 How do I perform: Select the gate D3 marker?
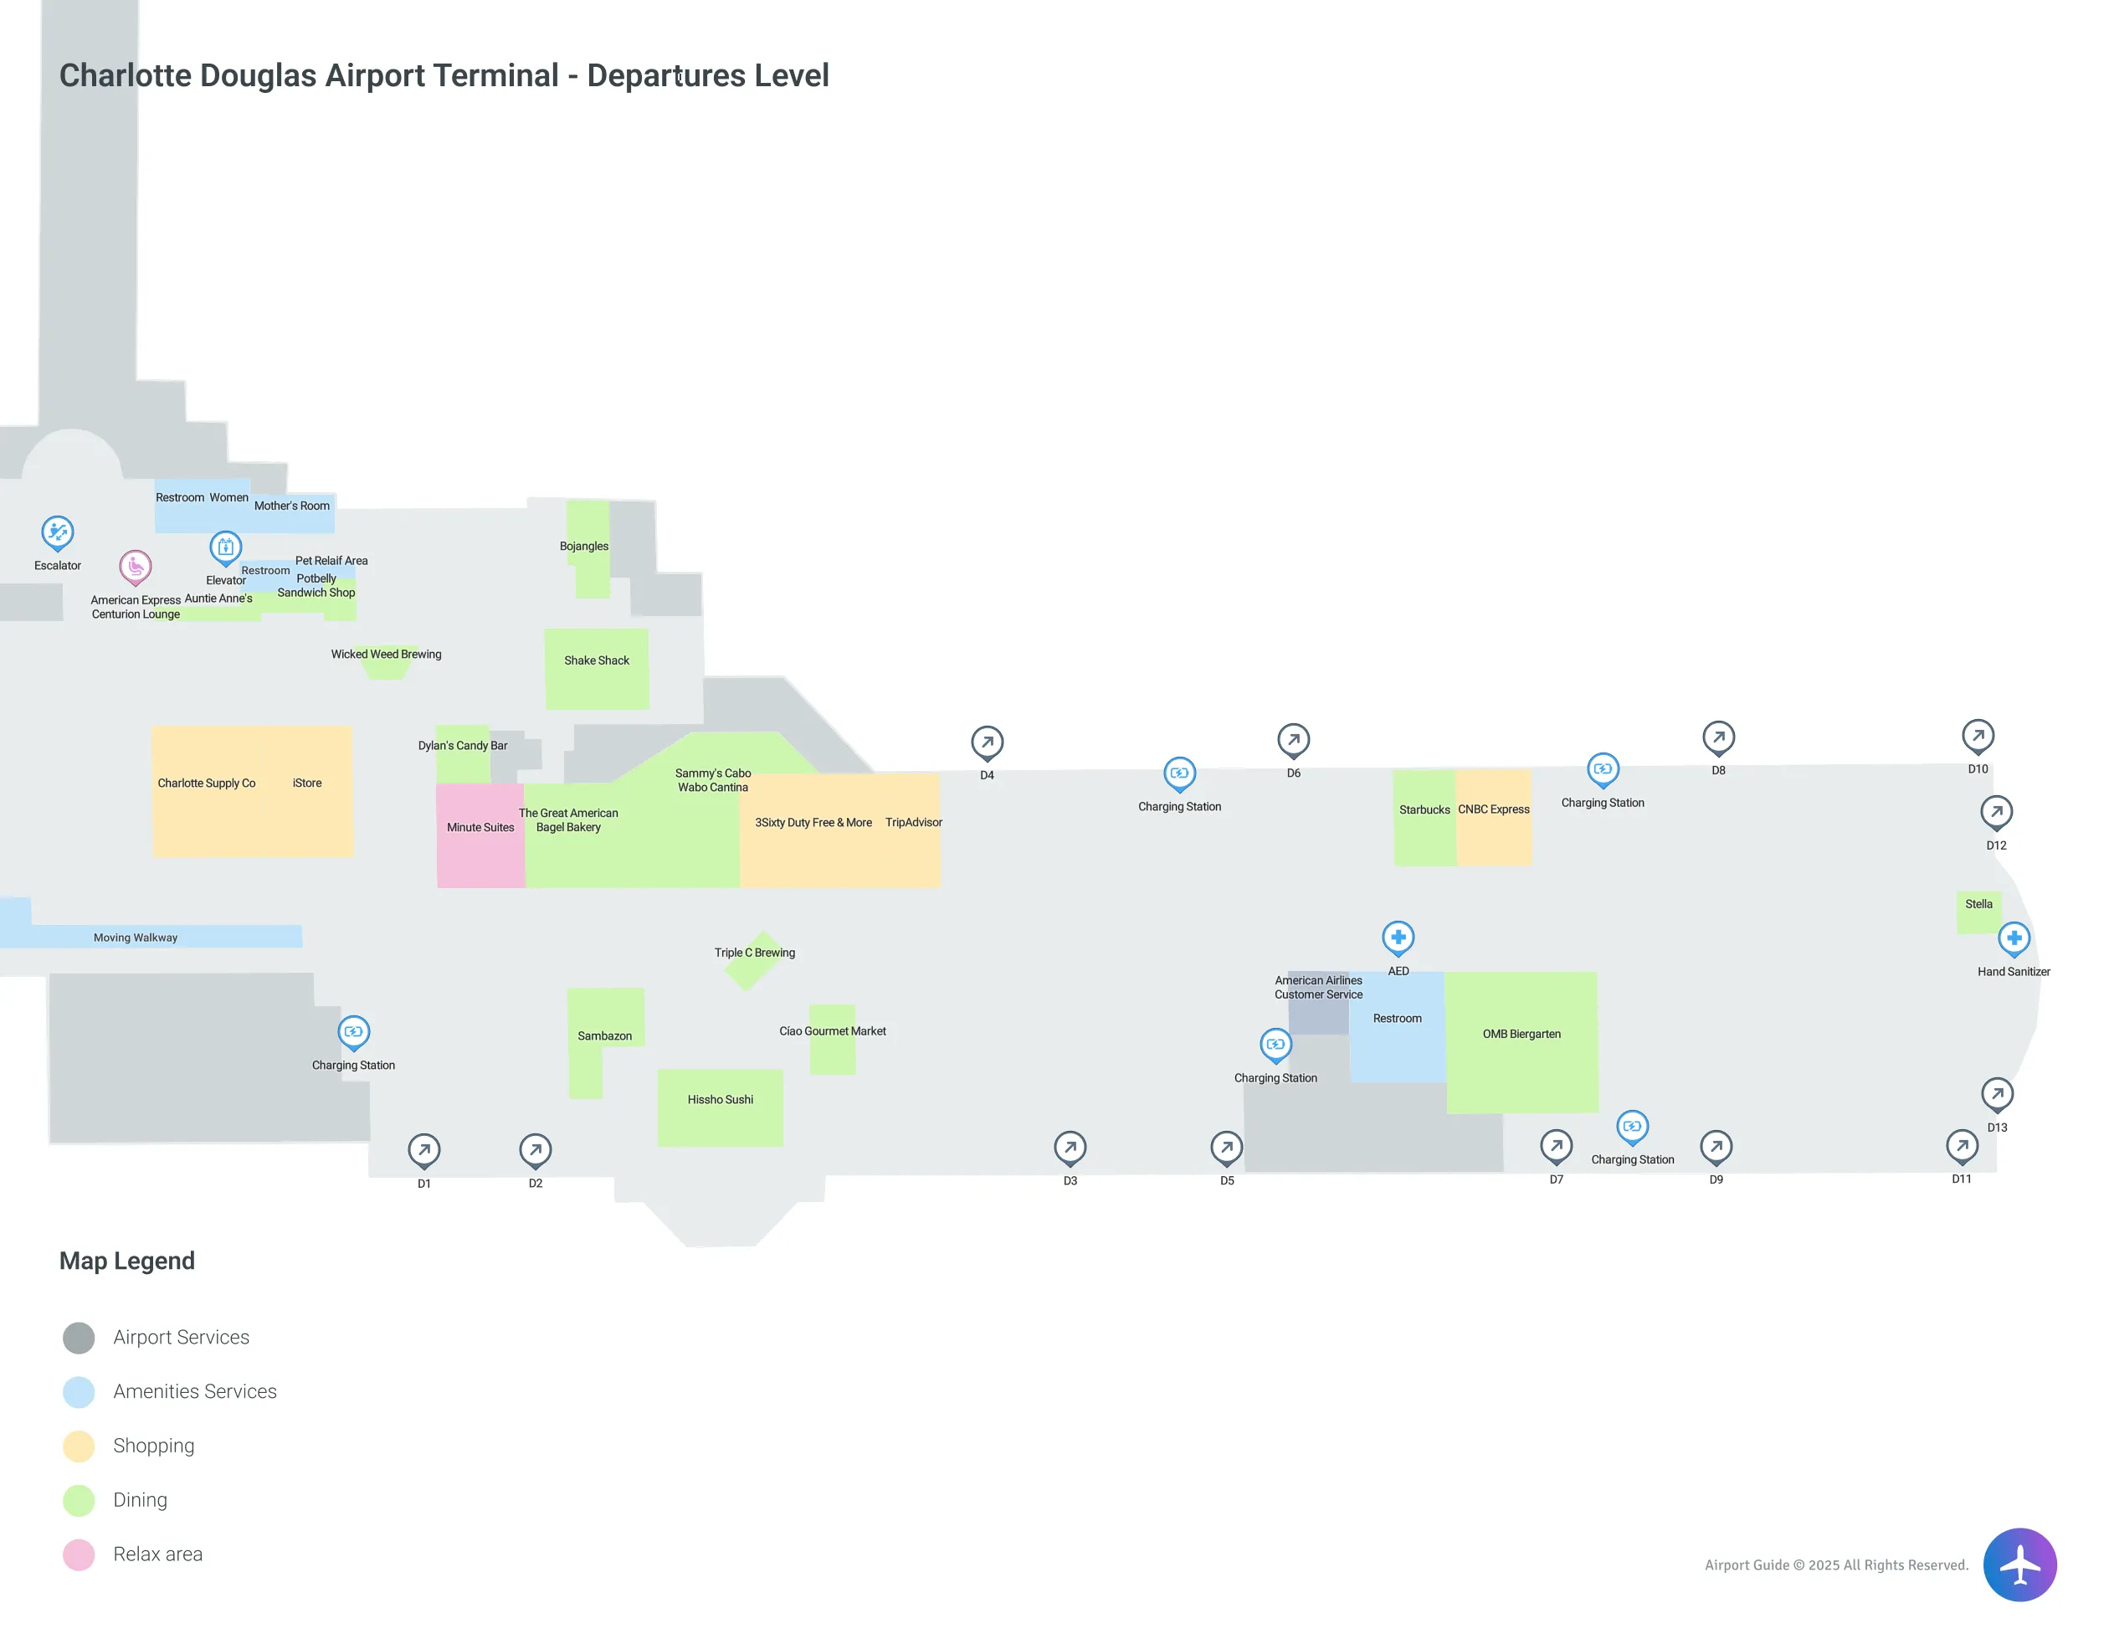1070,1149
